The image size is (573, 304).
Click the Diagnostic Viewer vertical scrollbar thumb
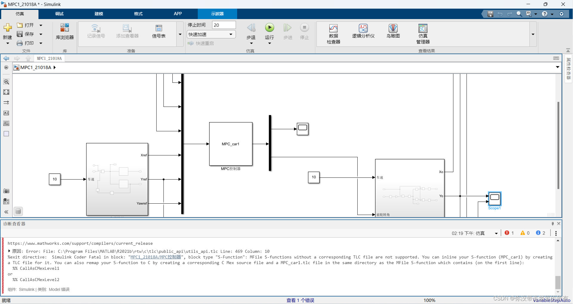(x=558, y=282)
